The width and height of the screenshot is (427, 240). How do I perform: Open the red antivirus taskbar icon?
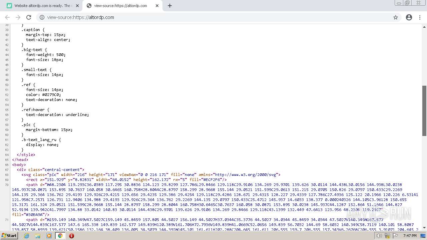point(71,236)
